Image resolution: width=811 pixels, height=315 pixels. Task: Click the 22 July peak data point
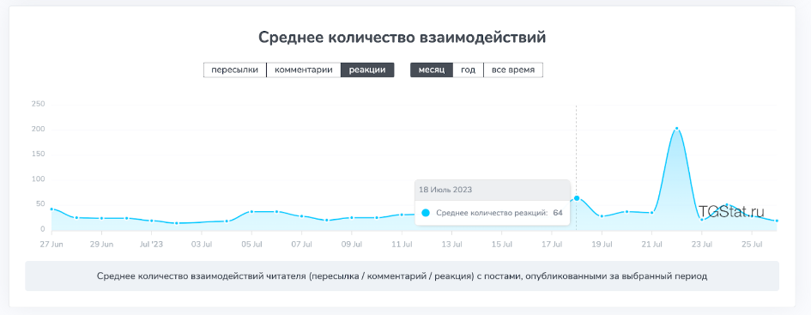coord(676,128)
